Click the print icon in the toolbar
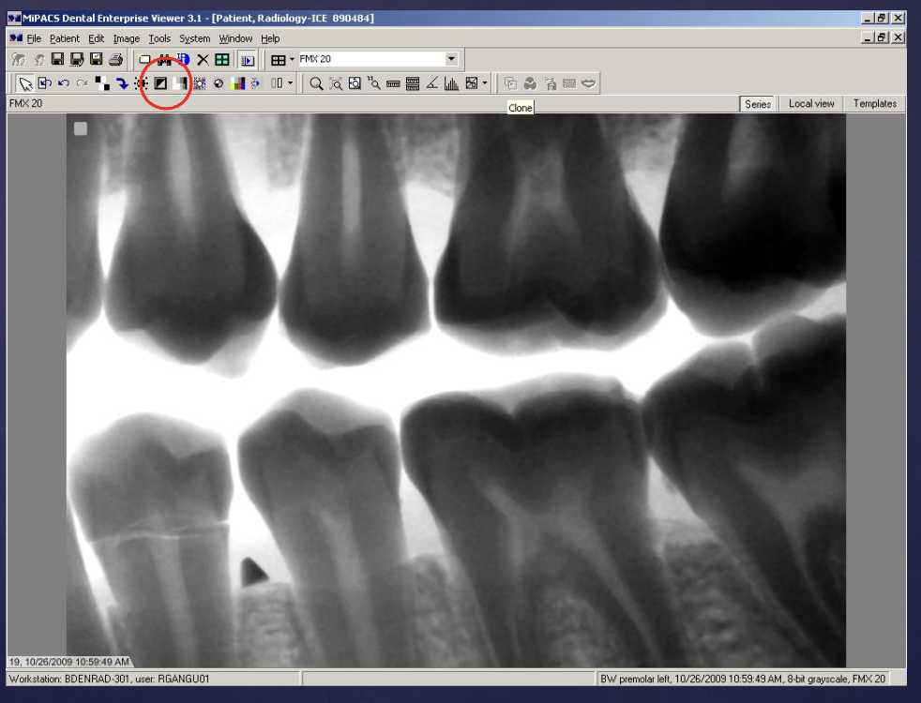The width and height of the screenshot is (921, 703). [115, 59]
